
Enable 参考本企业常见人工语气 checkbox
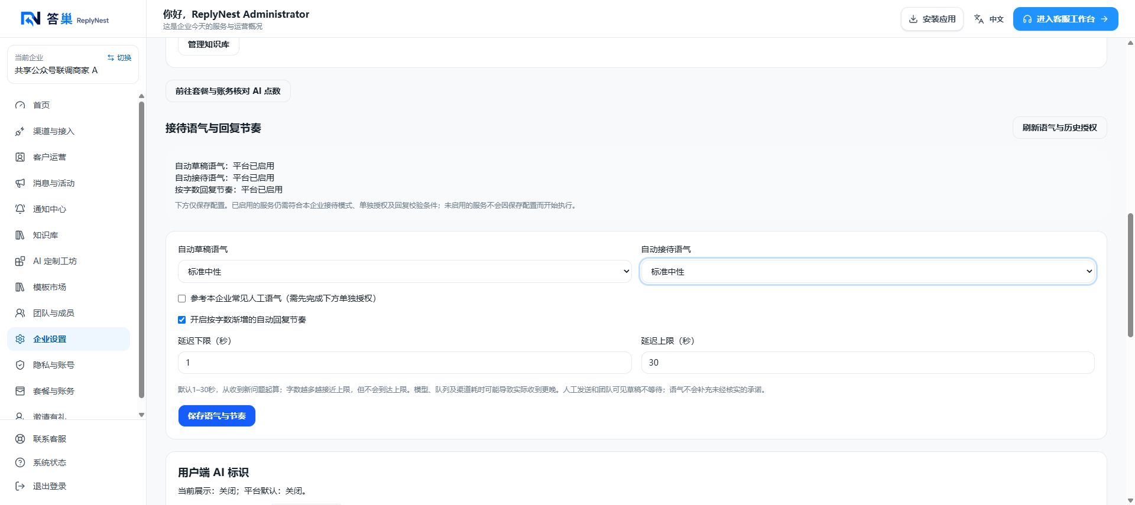tap(182, 299)
